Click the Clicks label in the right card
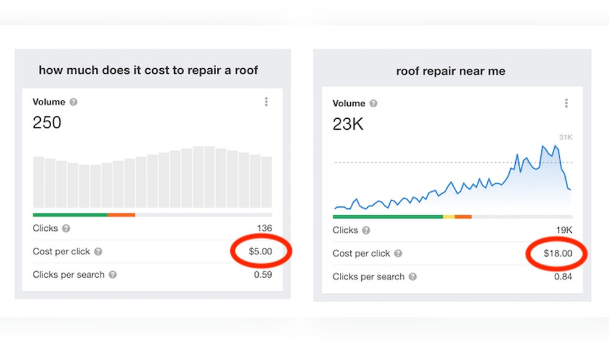 click(x=345, y=230)
